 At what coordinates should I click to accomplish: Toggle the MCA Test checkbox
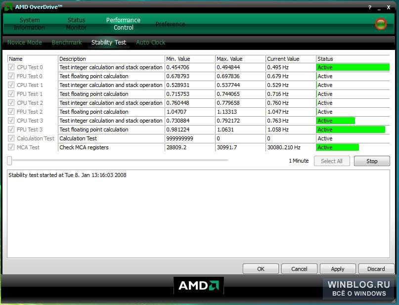(x=11, y=147)
